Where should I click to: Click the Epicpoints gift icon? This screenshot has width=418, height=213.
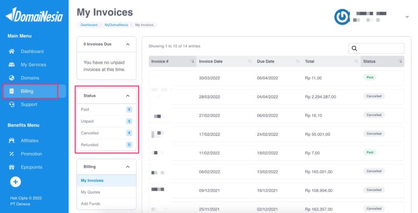(11, 167)
